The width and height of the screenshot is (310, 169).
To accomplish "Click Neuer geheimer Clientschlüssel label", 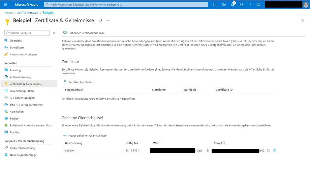I will [x=88, y=136].
